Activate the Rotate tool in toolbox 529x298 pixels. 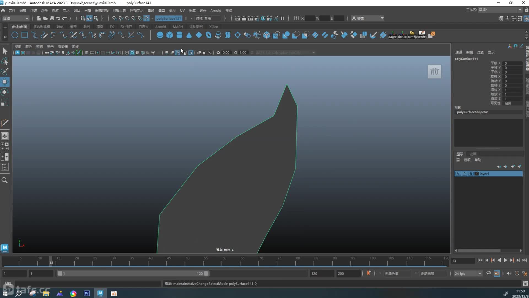(5, 92)
